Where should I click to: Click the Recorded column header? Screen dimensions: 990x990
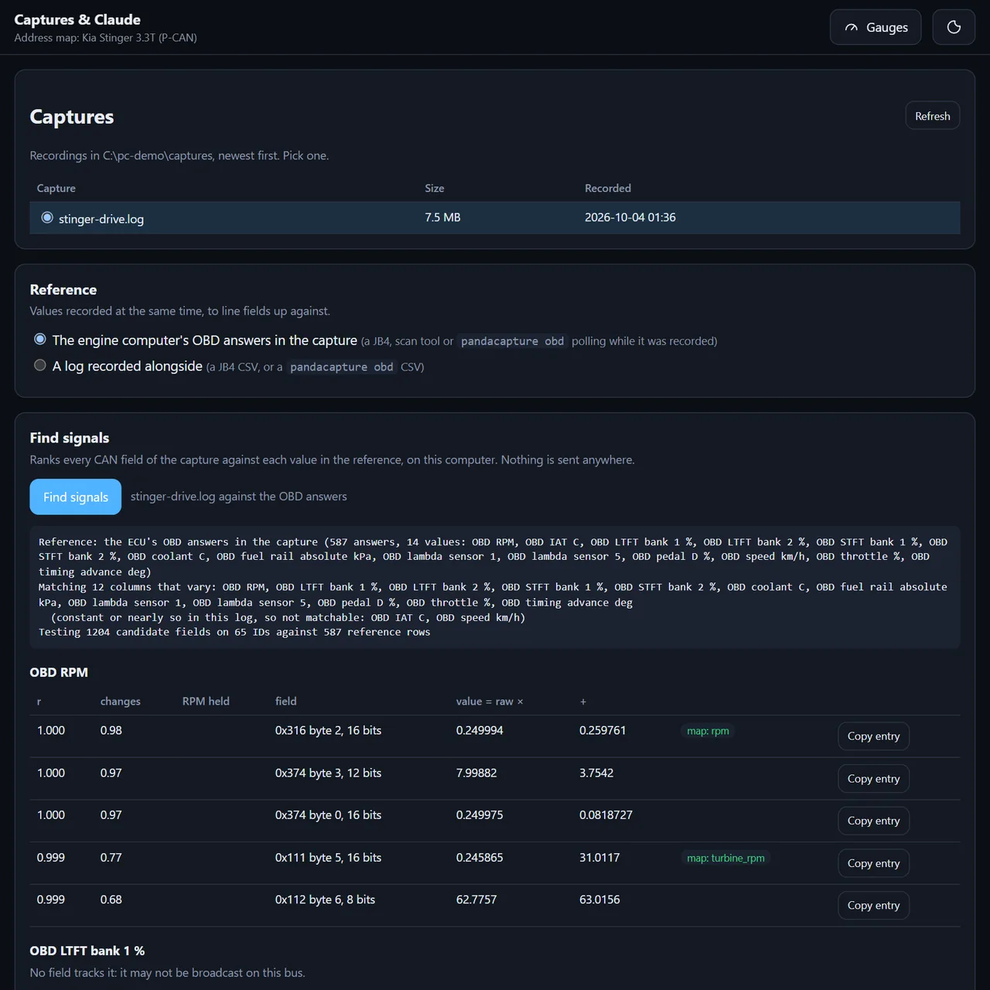pos(608,188)
